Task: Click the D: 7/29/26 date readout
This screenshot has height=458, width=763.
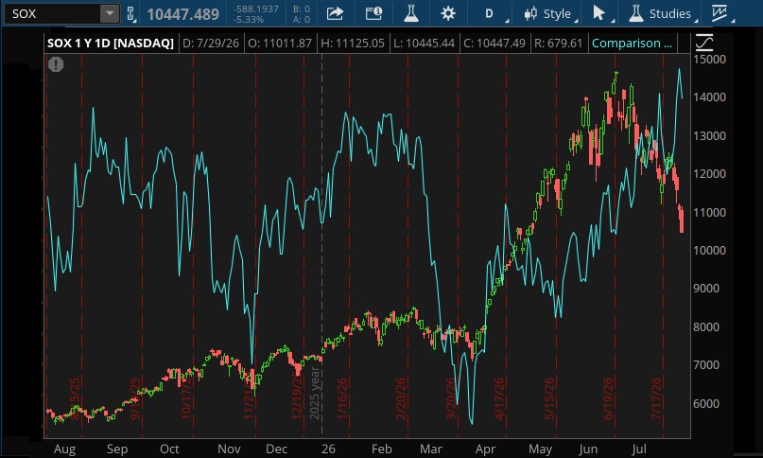Action: pos(211,44)
